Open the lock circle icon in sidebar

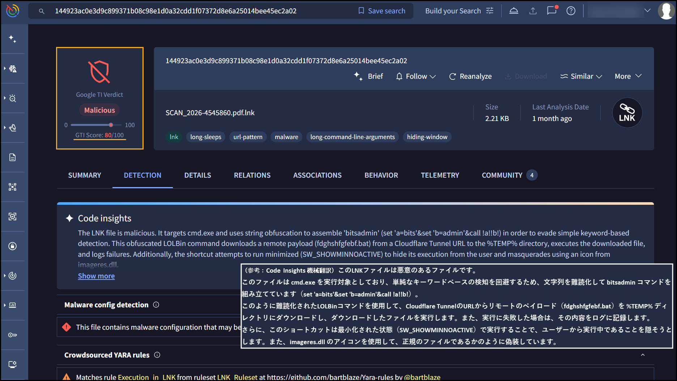[x=13, y=246]
